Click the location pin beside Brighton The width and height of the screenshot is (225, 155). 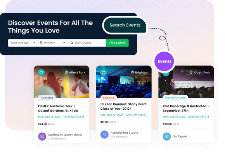pos(132,72)
